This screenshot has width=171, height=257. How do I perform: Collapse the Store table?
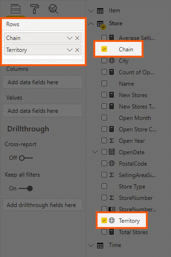point(91,24)
